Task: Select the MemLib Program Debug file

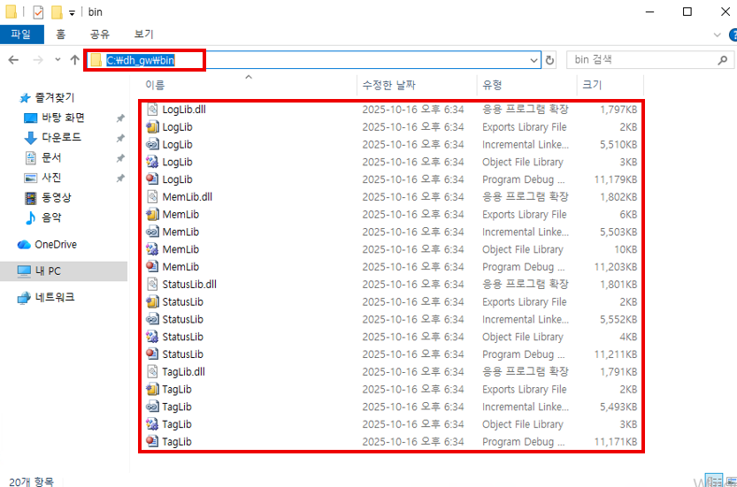Action: (180, 267)
